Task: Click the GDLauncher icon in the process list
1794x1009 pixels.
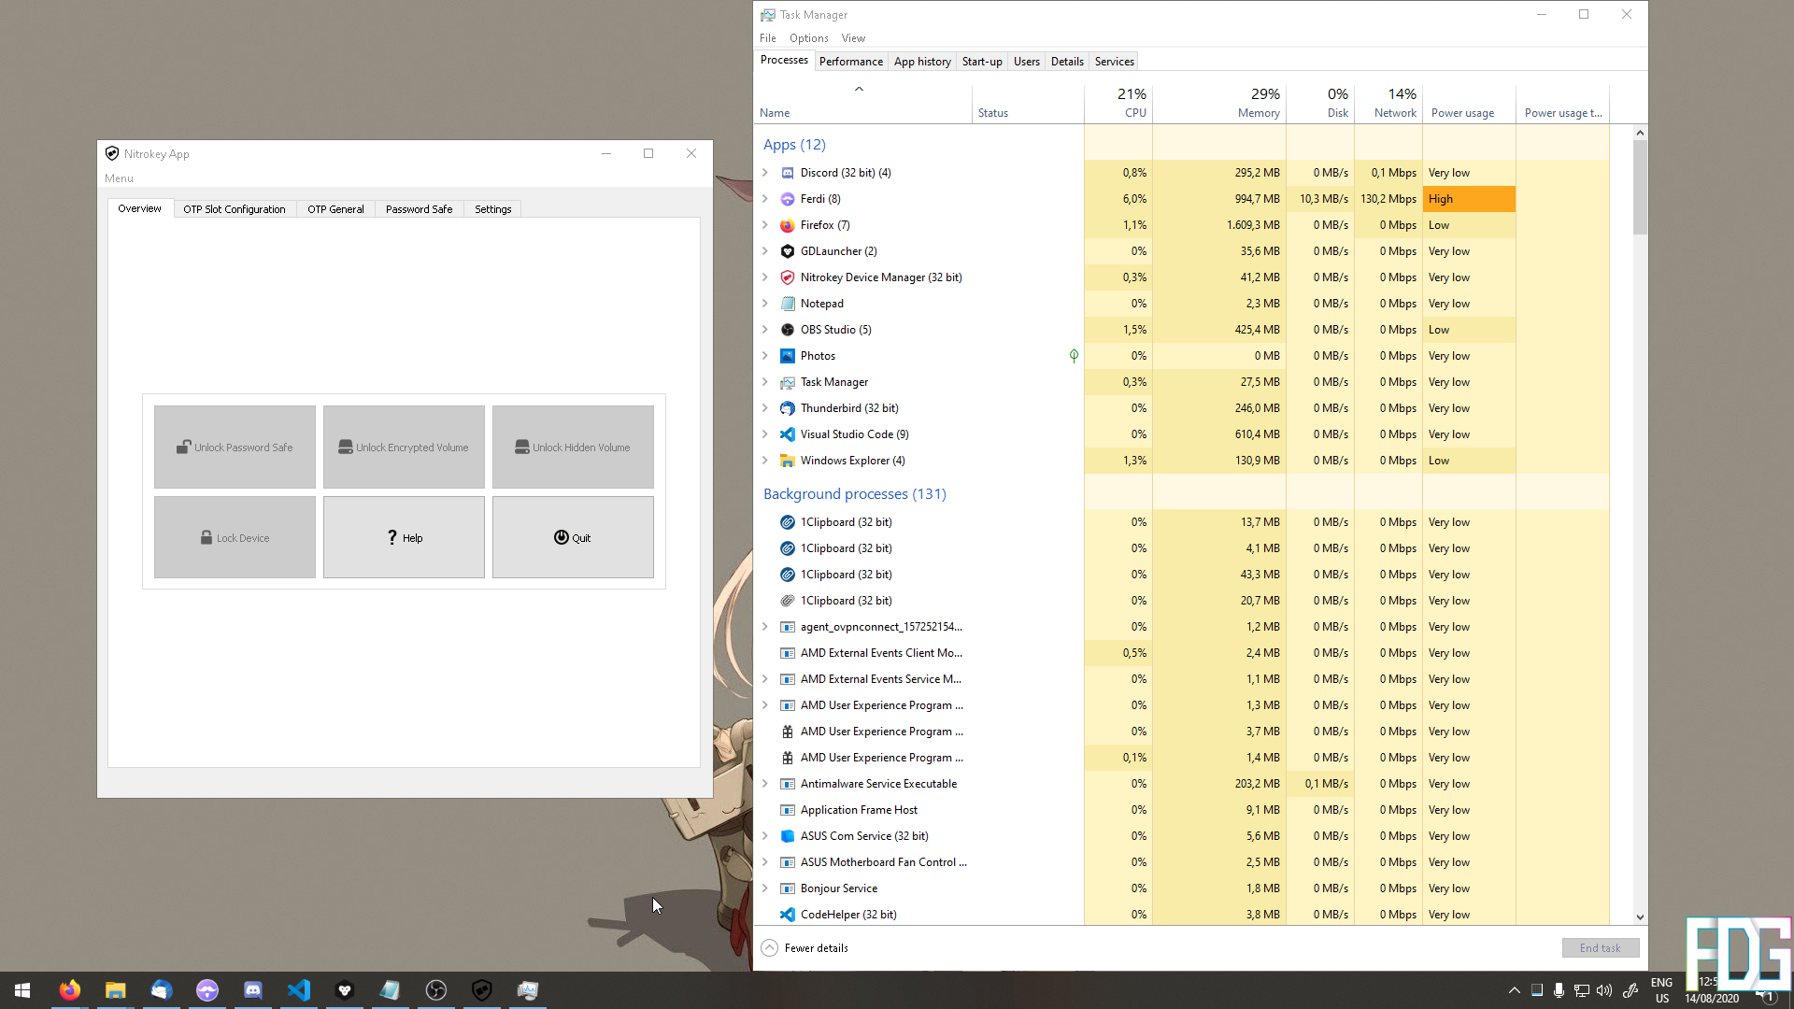Action: pos(787,251)
